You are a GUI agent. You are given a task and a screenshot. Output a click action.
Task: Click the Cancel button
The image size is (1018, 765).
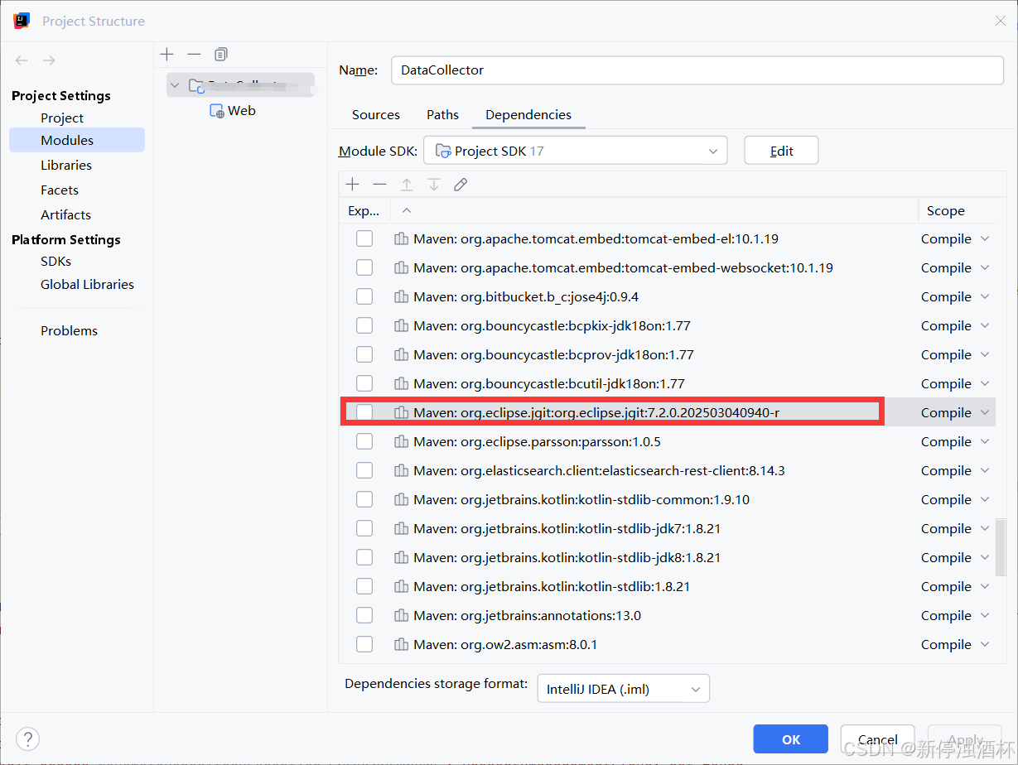[x=877, y=739]
